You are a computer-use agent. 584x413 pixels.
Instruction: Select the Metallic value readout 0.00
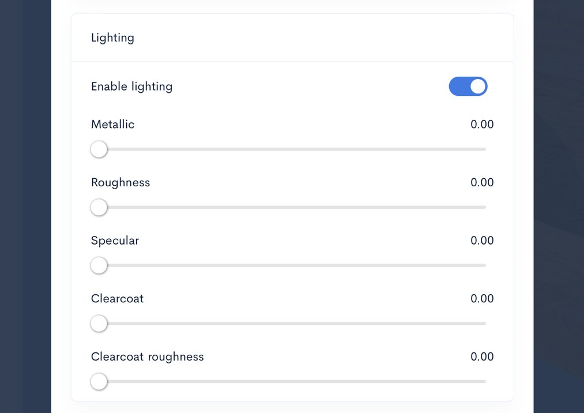coord(482,124)
